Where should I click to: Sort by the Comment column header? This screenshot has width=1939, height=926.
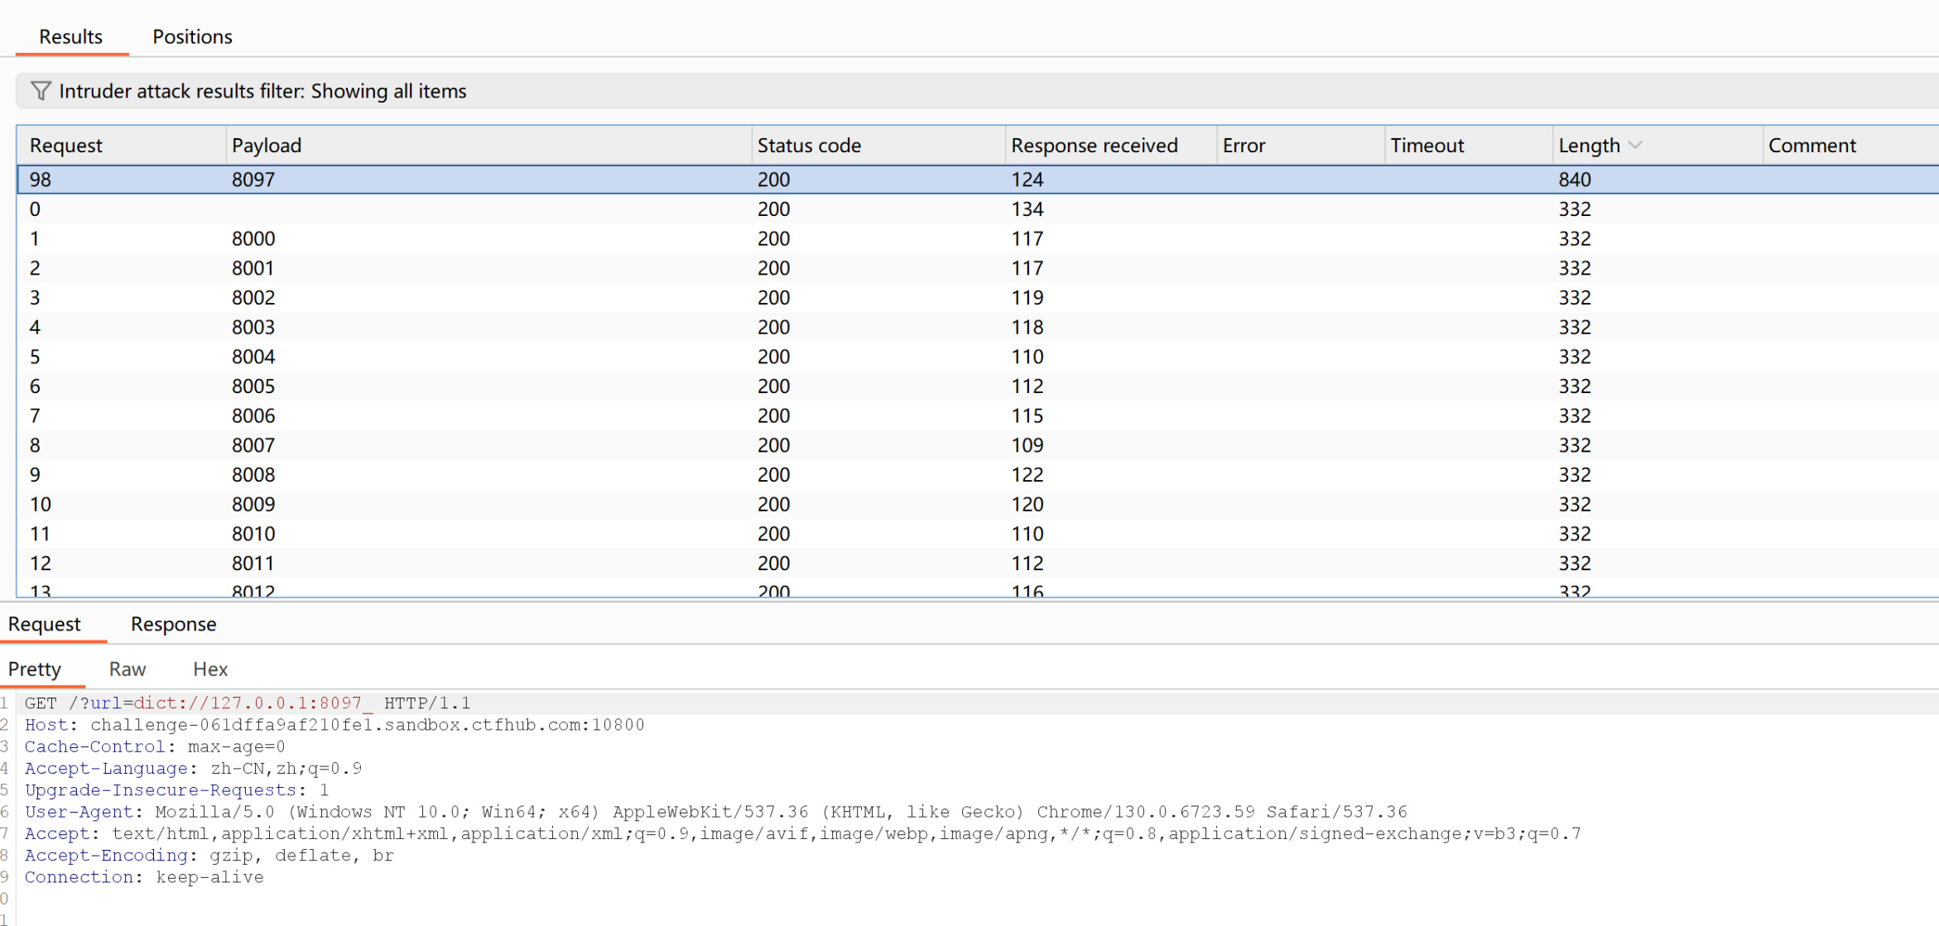point(1850,146)
